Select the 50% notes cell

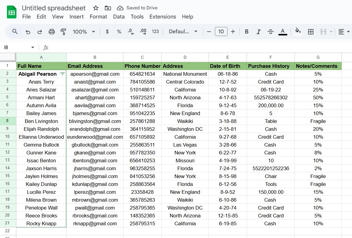318,98
